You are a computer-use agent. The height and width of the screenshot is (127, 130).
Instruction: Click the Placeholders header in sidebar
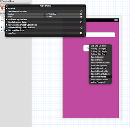pos(7,1)
